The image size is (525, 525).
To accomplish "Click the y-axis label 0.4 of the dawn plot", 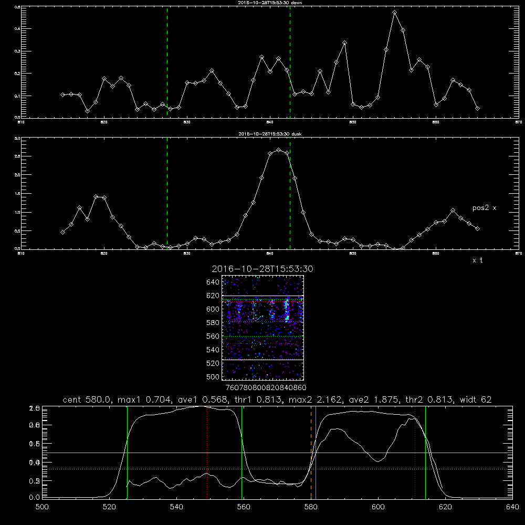I will (17, 29).
